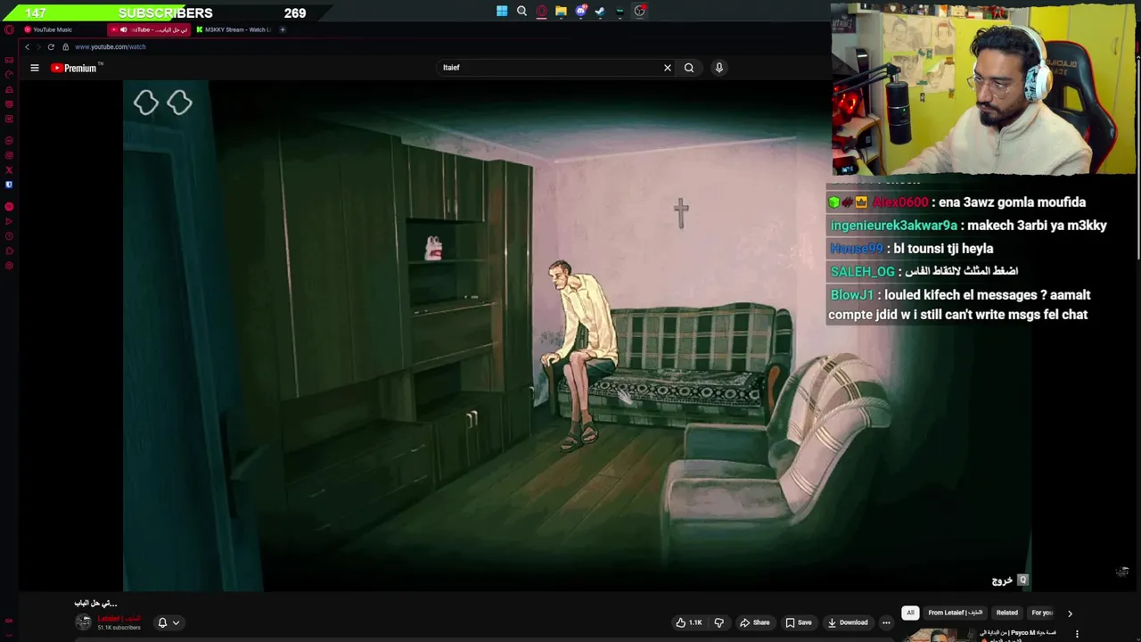
Task: Click the Letaief channel avatar
Action: pyautogui.click(x=83, y=622)
